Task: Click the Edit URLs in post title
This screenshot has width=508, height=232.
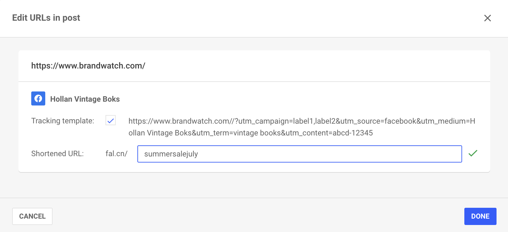Action: pyautogui.click(x=46, y=18)
